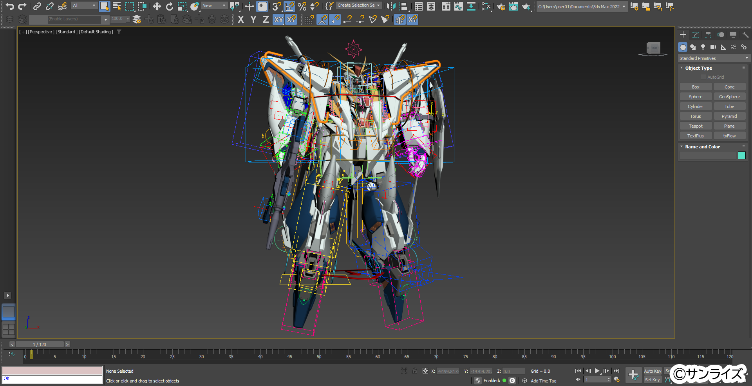Open Schematic View icon

pyautogui.click(x=471, y=6)
